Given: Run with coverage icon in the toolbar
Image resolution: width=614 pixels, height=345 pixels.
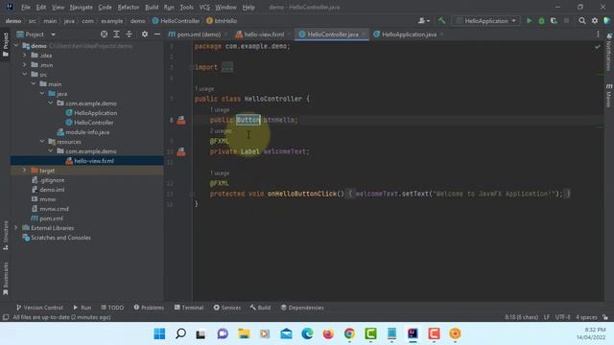Looking at the screenshot, I should [x=554, y=21].
